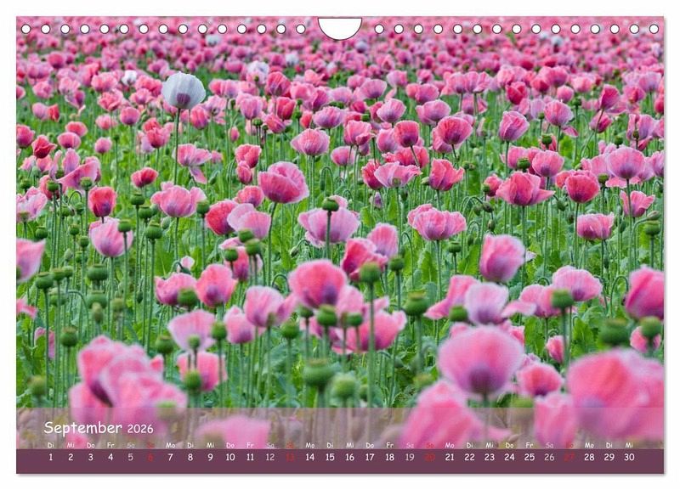
Task: Select date 25 in the calendar strip
Action: [530, 457]
